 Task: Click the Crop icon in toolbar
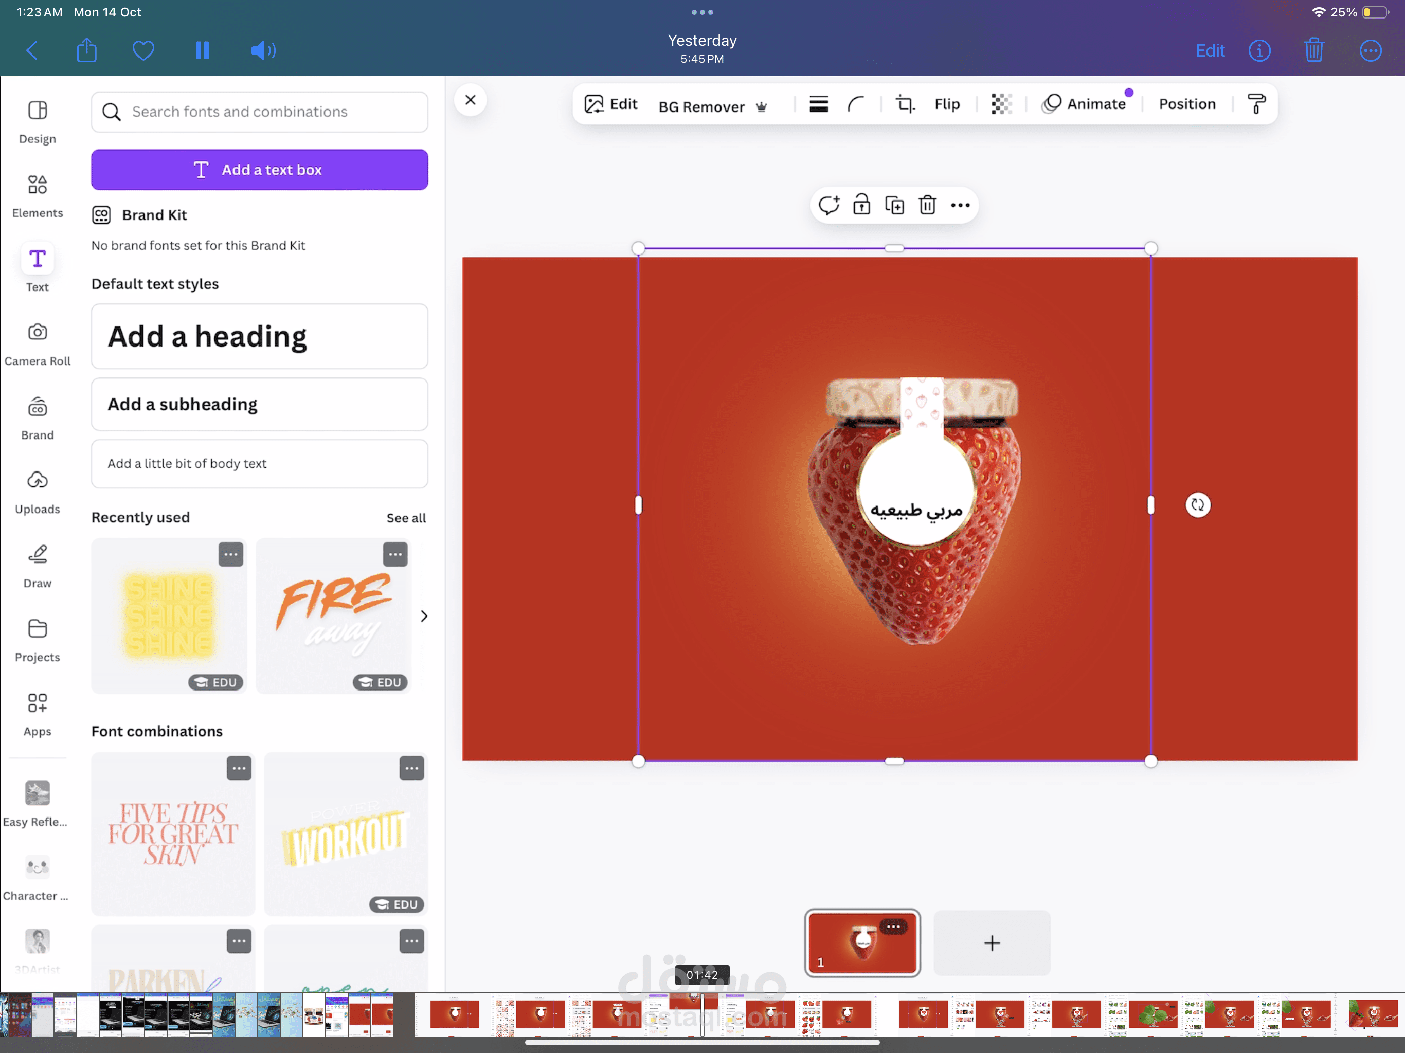tap(905, 104)
